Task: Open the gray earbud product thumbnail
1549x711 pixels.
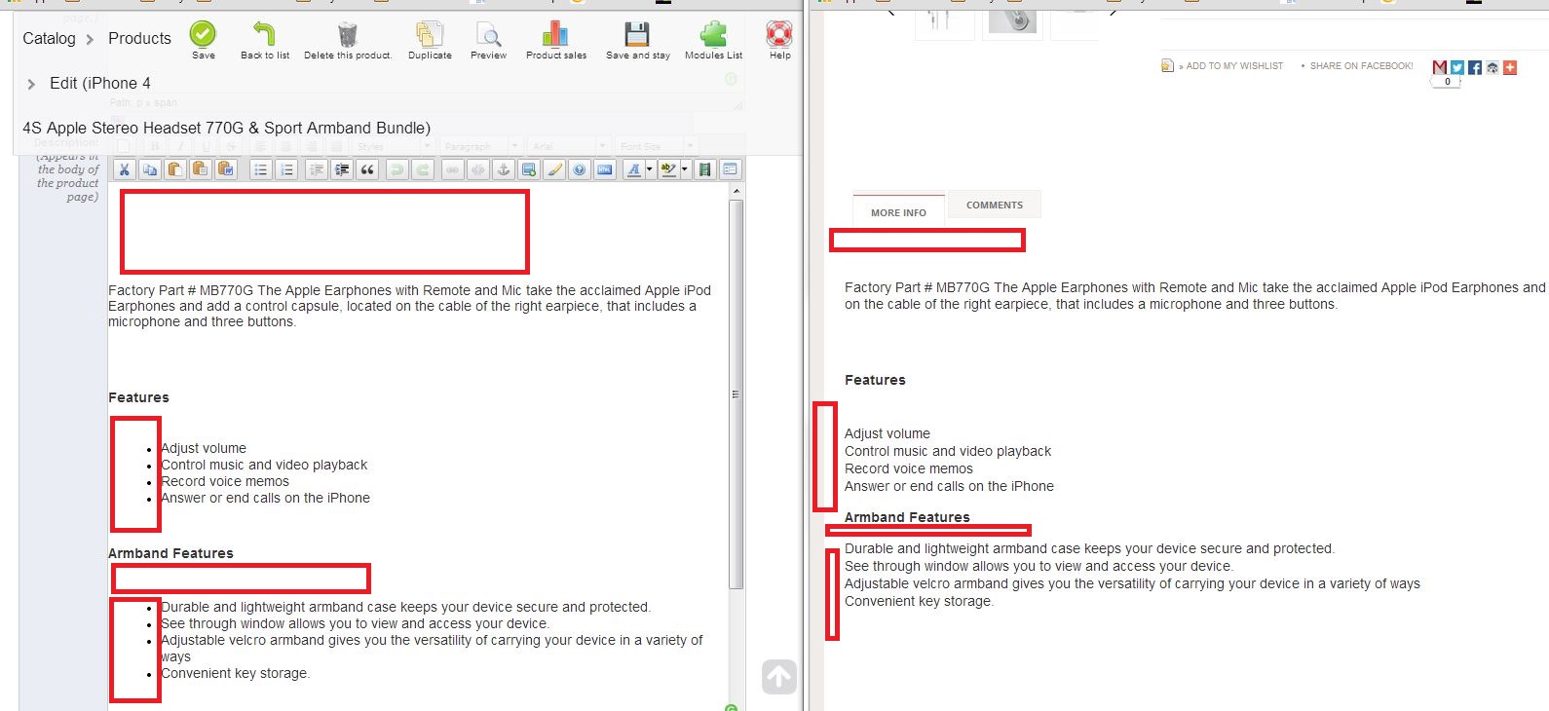Action: click(x=1012, y=20)
